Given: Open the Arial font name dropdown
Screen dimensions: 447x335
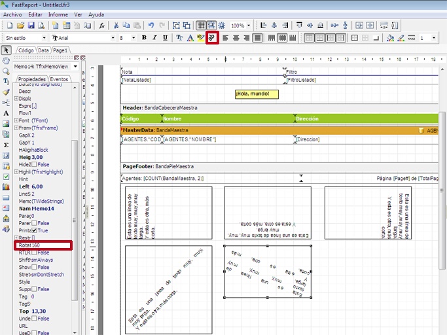Looking at the screenshot, I should coord(113,38).
